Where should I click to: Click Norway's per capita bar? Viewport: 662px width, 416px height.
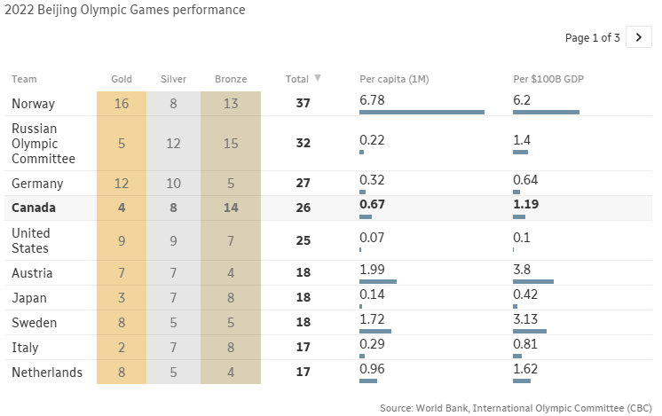point(422,112)
